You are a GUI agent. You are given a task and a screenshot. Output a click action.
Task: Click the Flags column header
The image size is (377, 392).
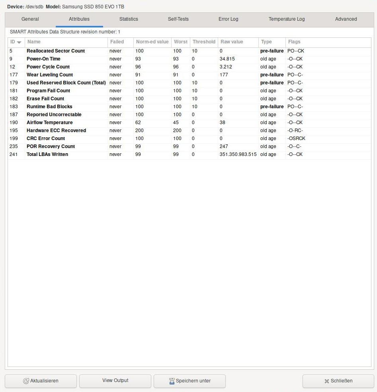tap(328, 42)
